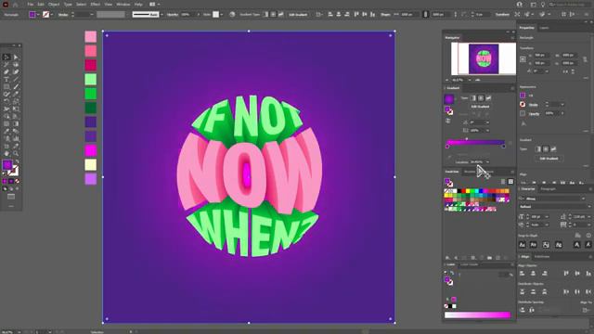Select Radial type in Properties Gradient section

pos(546,149)
